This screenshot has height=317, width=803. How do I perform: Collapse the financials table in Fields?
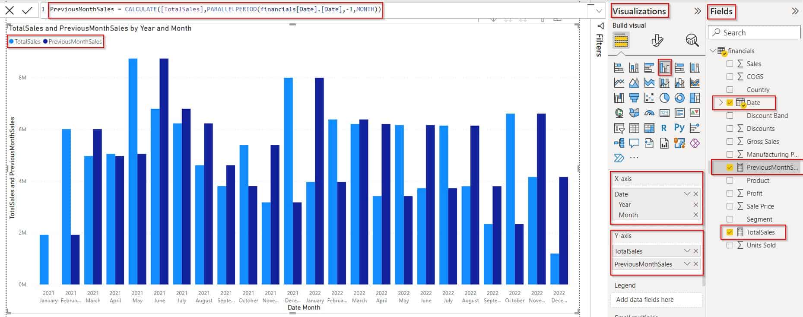[x=713, y=51]
